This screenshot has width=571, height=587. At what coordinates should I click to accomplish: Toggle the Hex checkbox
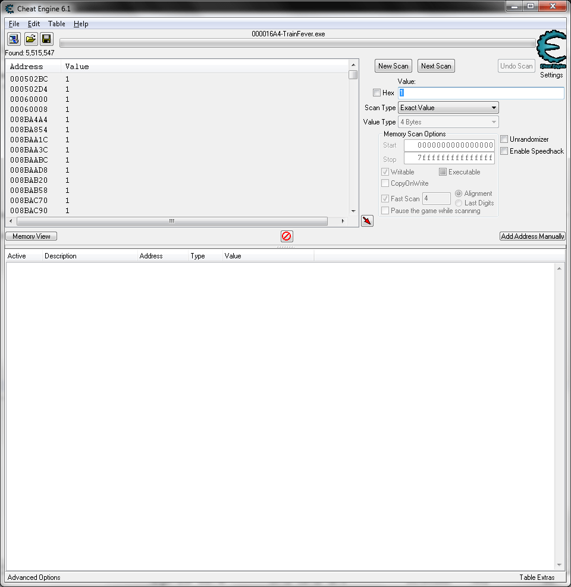377,93
